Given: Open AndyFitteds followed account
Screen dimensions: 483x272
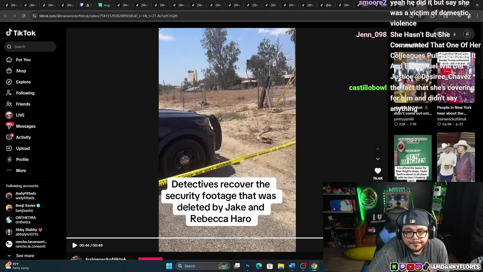Looking at the screenshot, I should pos(26,196).
